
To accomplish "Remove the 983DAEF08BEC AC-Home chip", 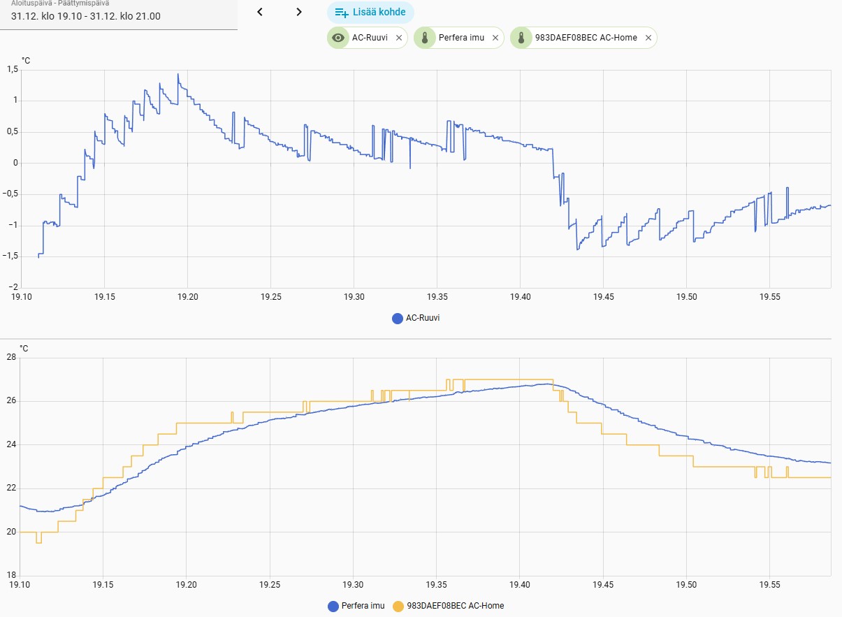I will tap(648, 38).
